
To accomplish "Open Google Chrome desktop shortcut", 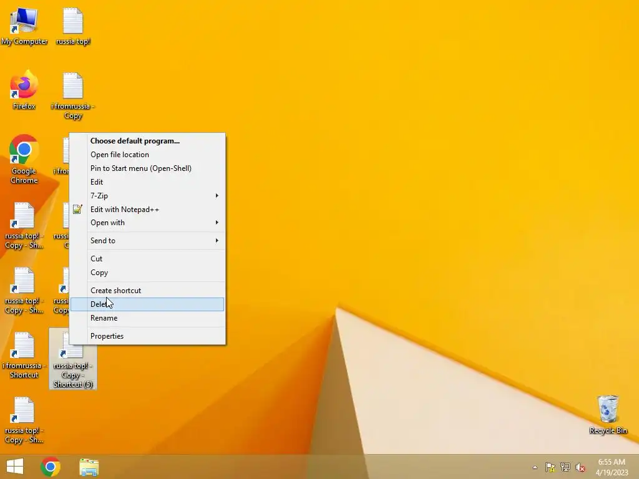I will click(24, 160).
